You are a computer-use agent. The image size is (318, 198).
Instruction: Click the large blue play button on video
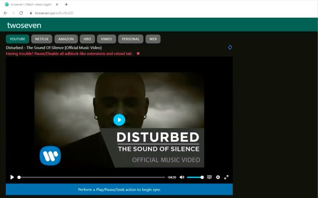click(x=119, y=120)
